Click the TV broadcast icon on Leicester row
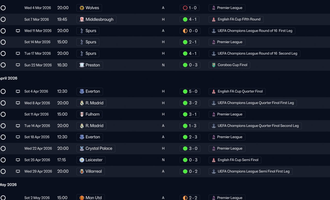 click(18, 160)
